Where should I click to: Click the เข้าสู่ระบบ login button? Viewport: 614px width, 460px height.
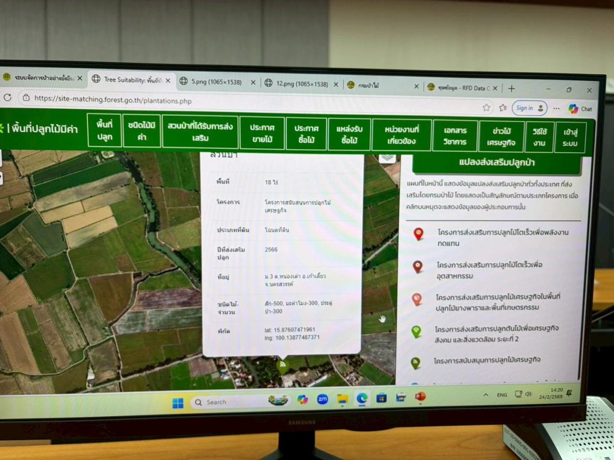point(570,138)
